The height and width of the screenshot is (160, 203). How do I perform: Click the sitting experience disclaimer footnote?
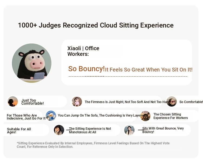[93, 145]
